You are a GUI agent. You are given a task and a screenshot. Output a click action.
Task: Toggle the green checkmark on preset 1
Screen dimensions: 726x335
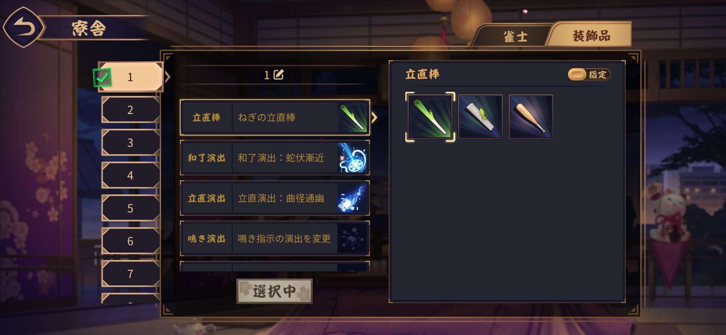(x=103, y=77)
